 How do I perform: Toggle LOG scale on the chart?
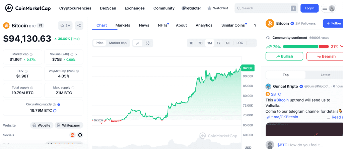tap(240, 43)
